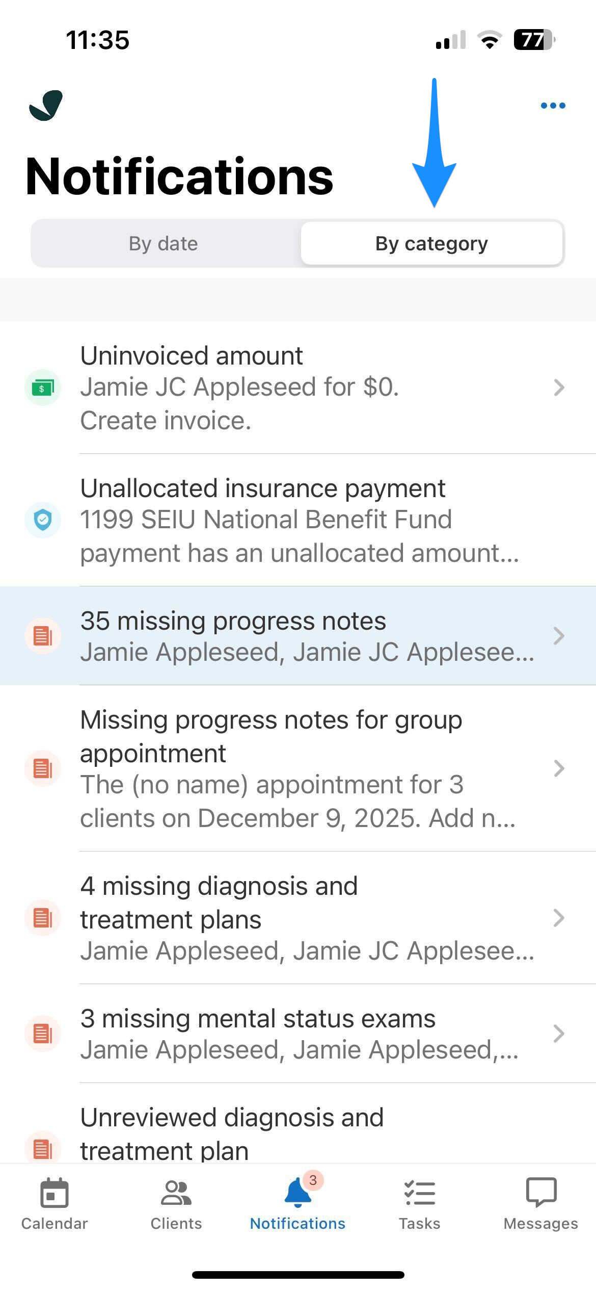Expand 3 missing mental status exams notification
The image size is (596, 1291).
click(298, 1034)
